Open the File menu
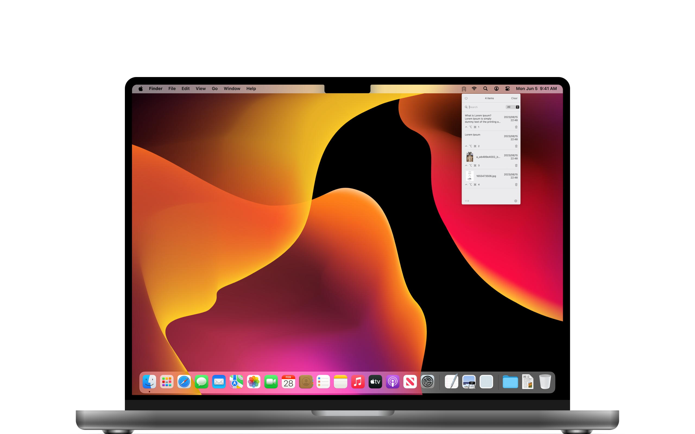The width and height of the screenshot is (695, 434). click(172, 88)
